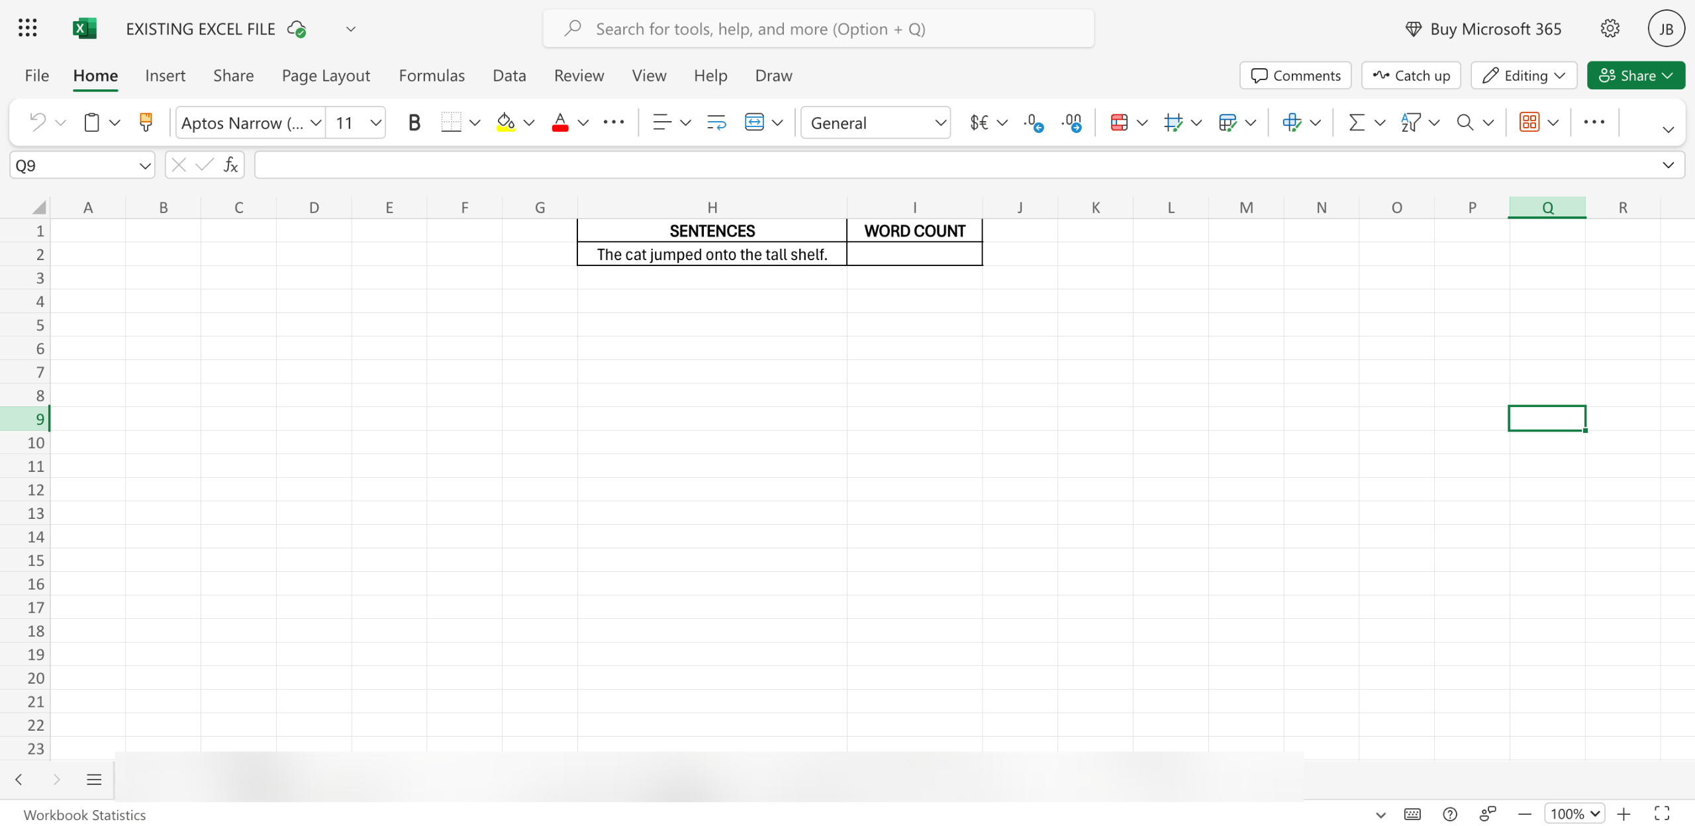This screenshot has height=826, width=1695.
Task: Click the search tools and help box
Action: tap(818, 28)
